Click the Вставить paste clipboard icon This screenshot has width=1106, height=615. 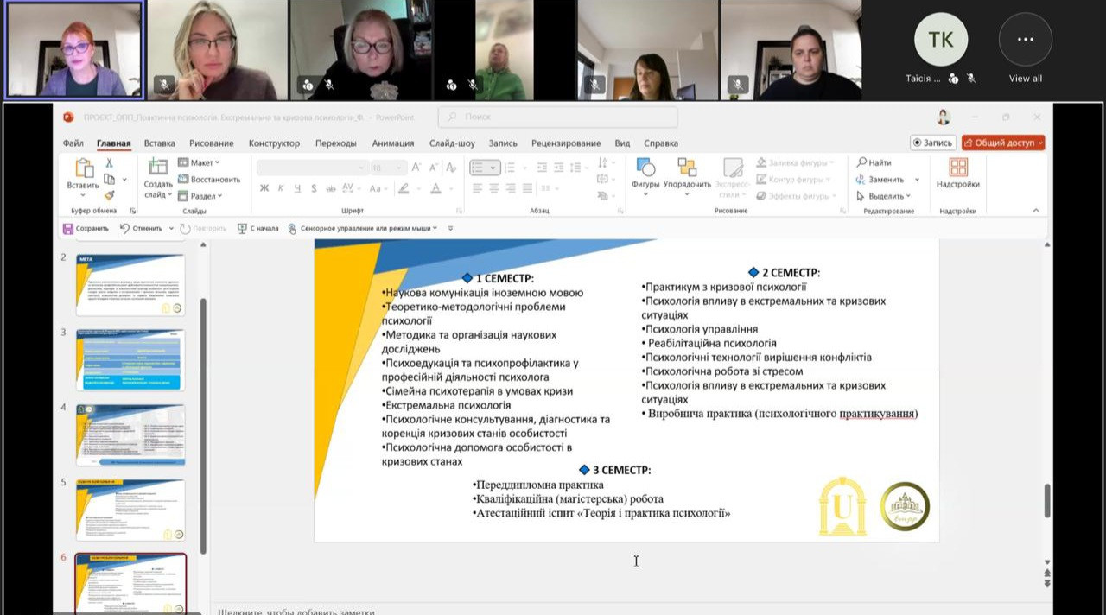coord(84,168)
